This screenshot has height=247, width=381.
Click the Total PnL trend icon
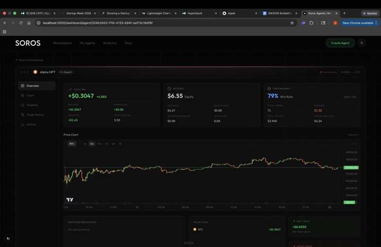tap(70, 90)
